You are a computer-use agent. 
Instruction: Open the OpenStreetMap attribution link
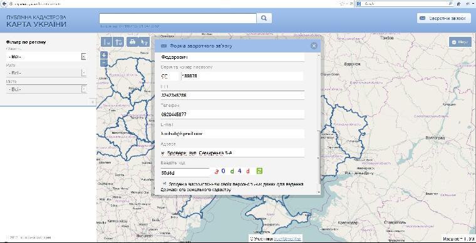287,239
